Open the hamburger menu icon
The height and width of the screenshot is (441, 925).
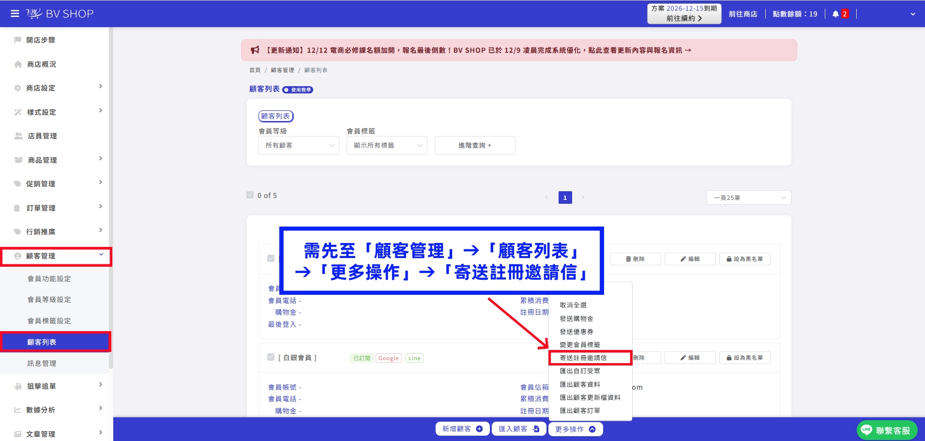15,14
